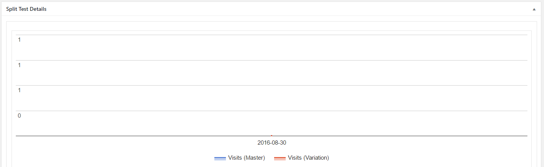Click empty header bar beside Split Test Details
544x167 pixels.
[x=289, y=9]
